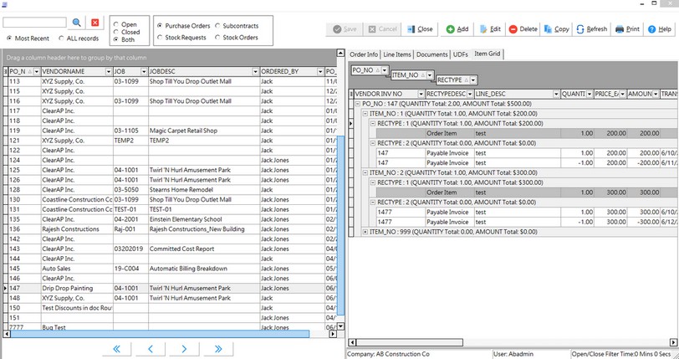The image size is (679, 359).
Task: Open ITEM_NO group box filter dropdown
Action: tap(430, 75)
